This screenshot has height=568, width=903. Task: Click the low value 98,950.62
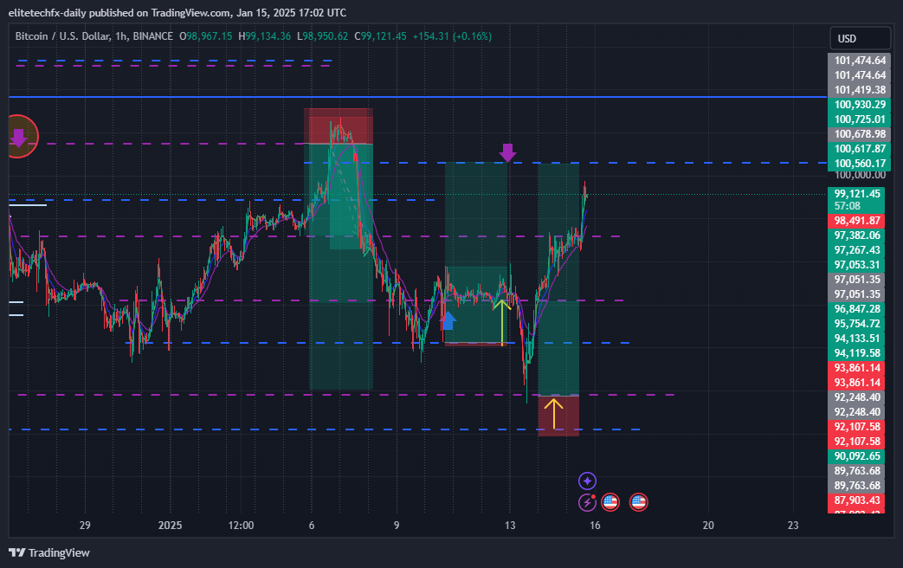(326, 36)
